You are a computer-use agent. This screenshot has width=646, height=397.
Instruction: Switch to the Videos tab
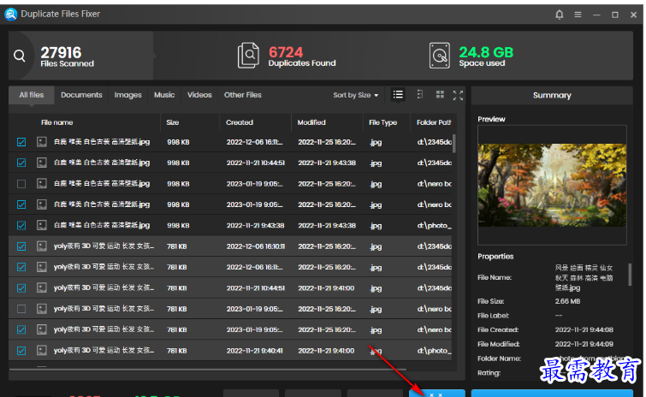[x=199, y=95]
